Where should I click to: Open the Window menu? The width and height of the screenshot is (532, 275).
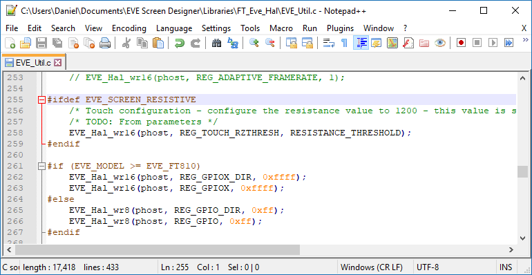coord(379,28)
